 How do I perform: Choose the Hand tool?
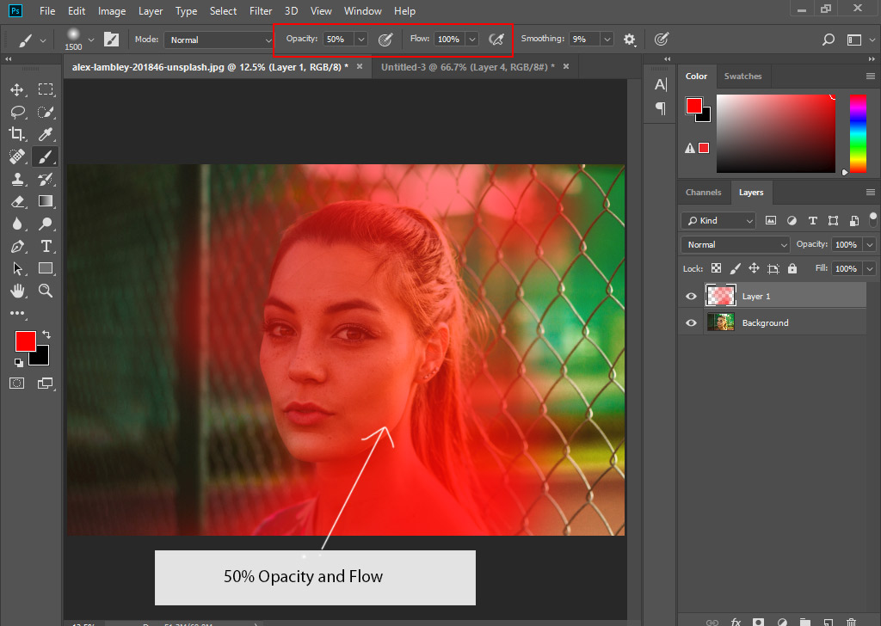[16, 291]
